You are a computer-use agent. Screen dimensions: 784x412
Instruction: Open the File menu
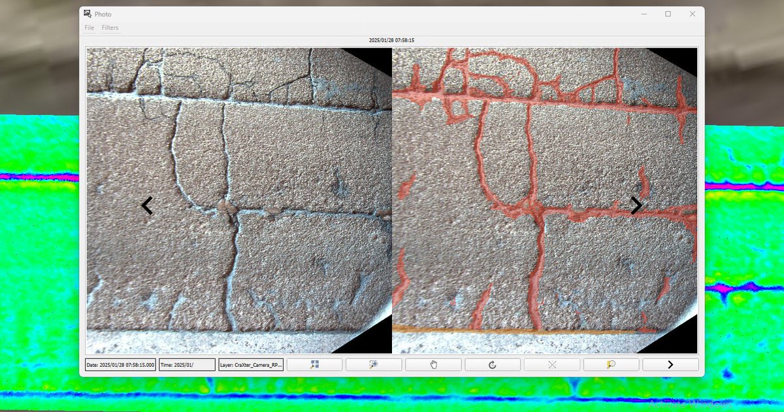(x=89, y=27)
